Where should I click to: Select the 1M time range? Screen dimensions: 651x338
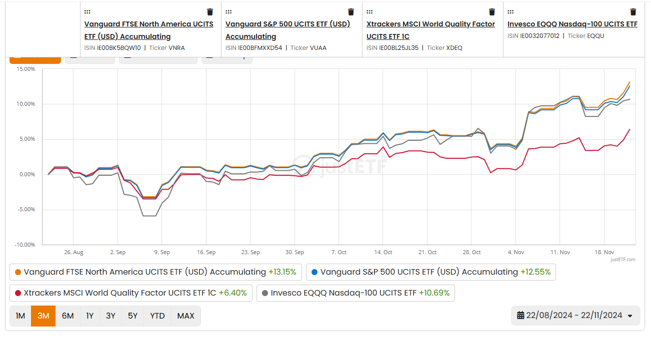point(20,316)
